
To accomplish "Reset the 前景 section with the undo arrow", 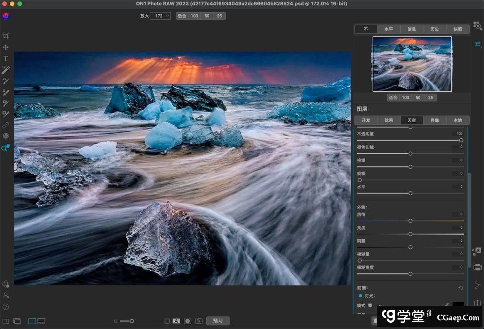I will (x=461, y=288).
